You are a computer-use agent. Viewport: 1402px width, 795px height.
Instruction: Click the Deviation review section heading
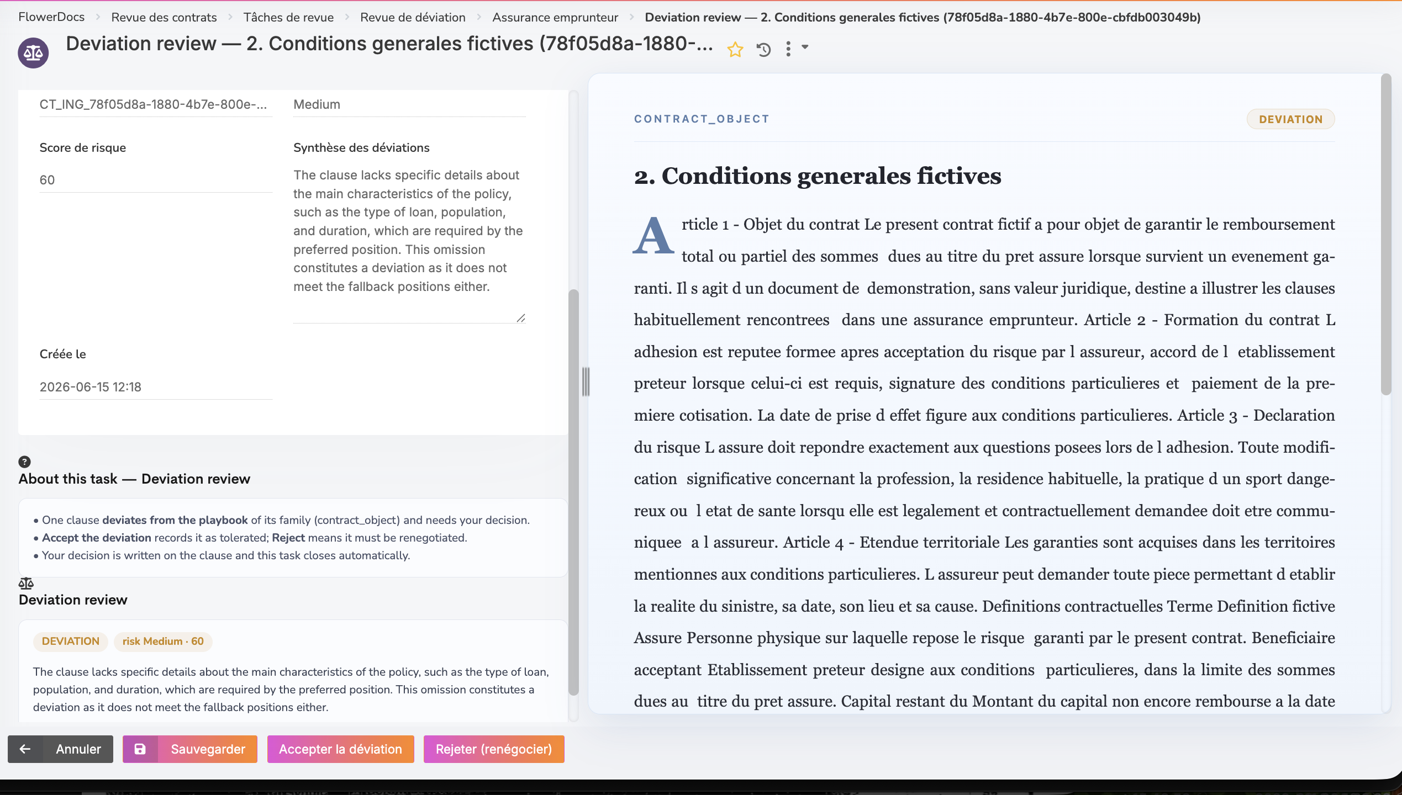pyautogui.click(x=73, y=600)
